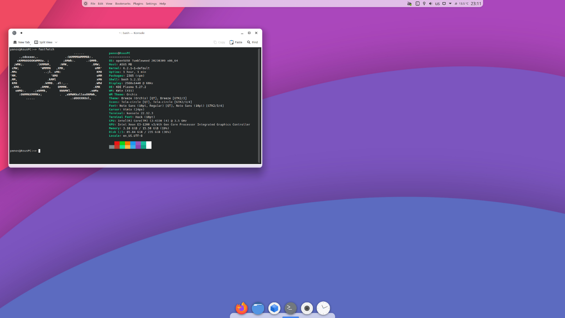Click the gray color block in fastfetch output

tap(112, 147)
